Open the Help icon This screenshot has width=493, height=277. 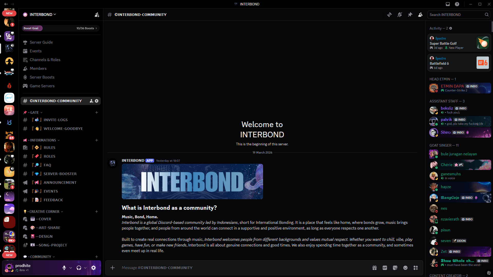coord(457,4)
